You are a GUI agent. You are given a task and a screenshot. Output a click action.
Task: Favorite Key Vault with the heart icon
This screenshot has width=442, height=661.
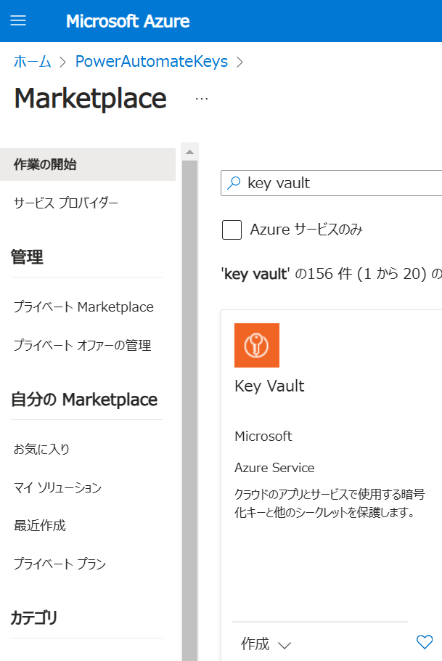(x=425, y=642)
